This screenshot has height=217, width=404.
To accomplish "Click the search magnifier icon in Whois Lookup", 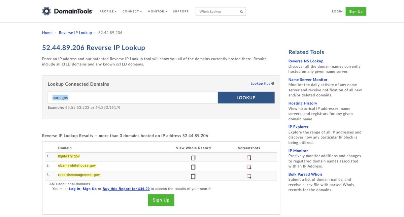I will tap(241, 11).
